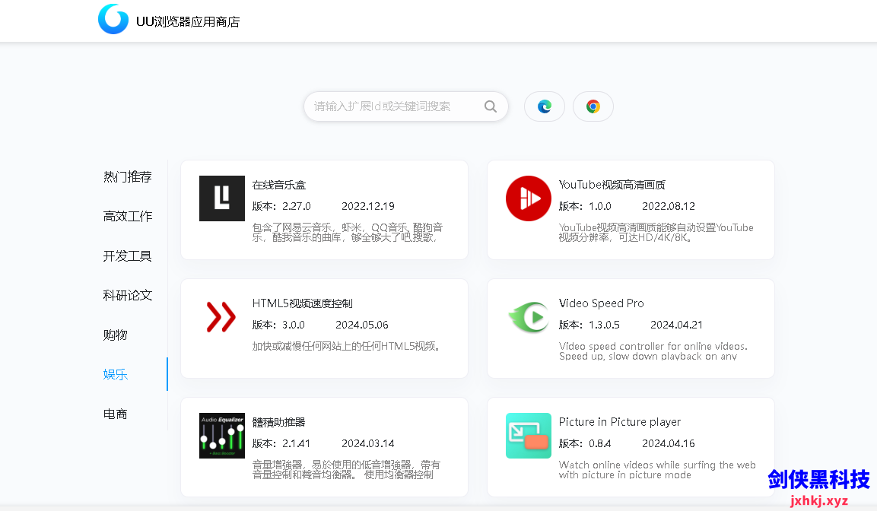Select the 科研论文 category
This screenshot has width=877, height=511.
pyautogui.click(x=128, y=295)
